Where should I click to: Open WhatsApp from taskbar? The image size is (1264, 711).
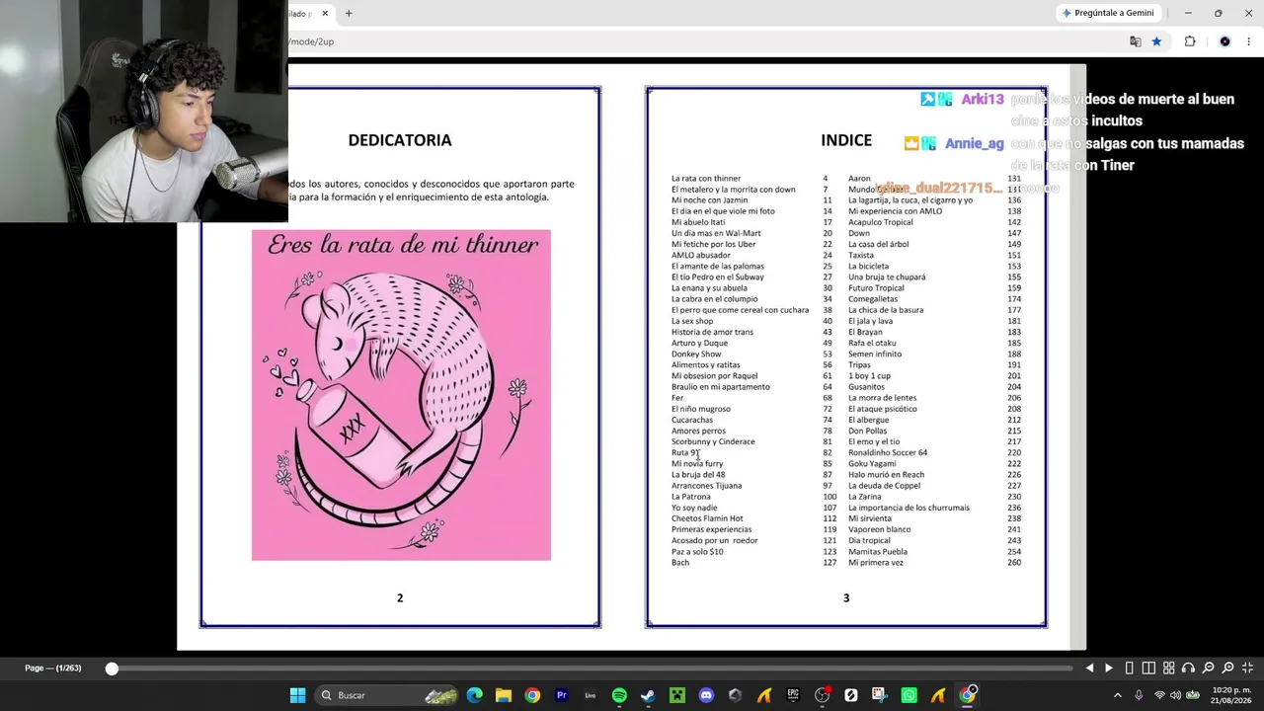click(x=908, y=695)
